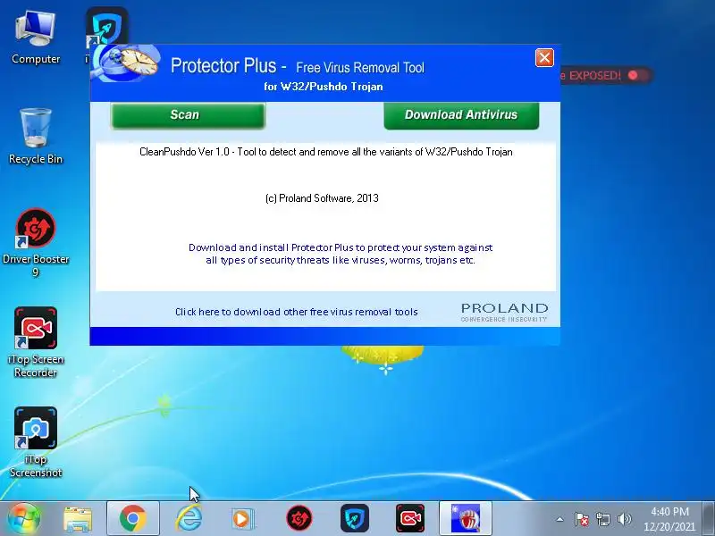Select the Computer desktop icon

coord(36,38)
